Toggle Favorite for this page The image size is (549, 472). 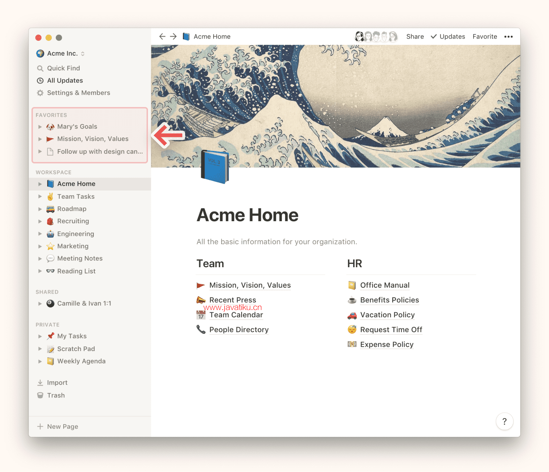485,36
